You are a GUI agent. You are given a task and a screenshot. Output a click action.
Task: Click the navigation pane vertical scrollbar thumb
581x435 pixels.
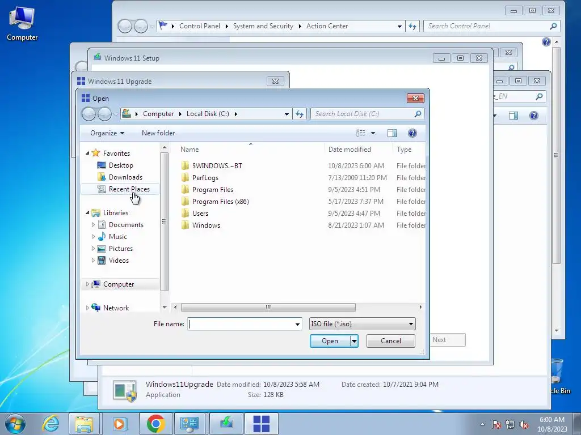[x=164, y=222]
